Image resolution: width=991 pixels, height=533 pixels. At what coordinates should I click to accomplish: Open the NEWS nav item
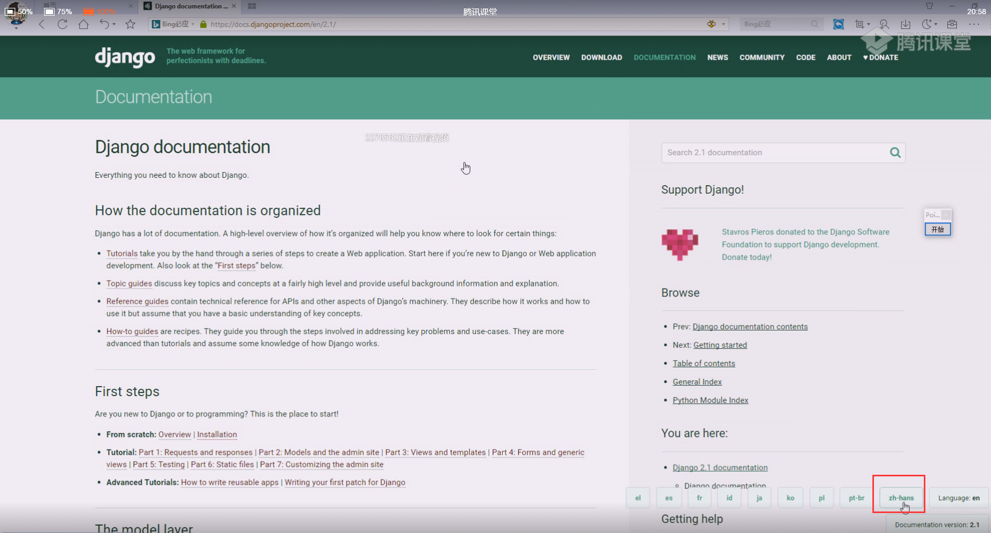pyautogui.click(x=718, y=58)
